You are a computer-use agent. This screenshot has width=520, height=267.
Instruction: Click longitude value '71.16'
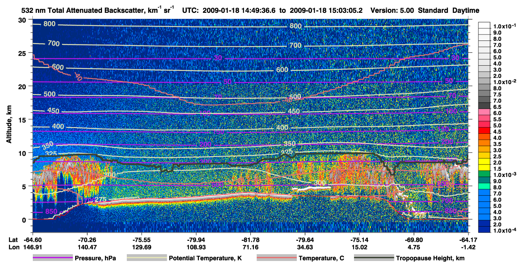click(250, 247)
